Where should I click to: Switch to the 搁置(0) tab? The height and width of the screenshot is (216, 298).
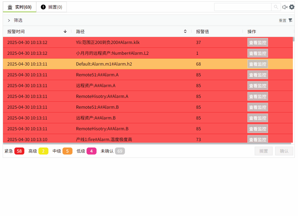tap(51, 7)
